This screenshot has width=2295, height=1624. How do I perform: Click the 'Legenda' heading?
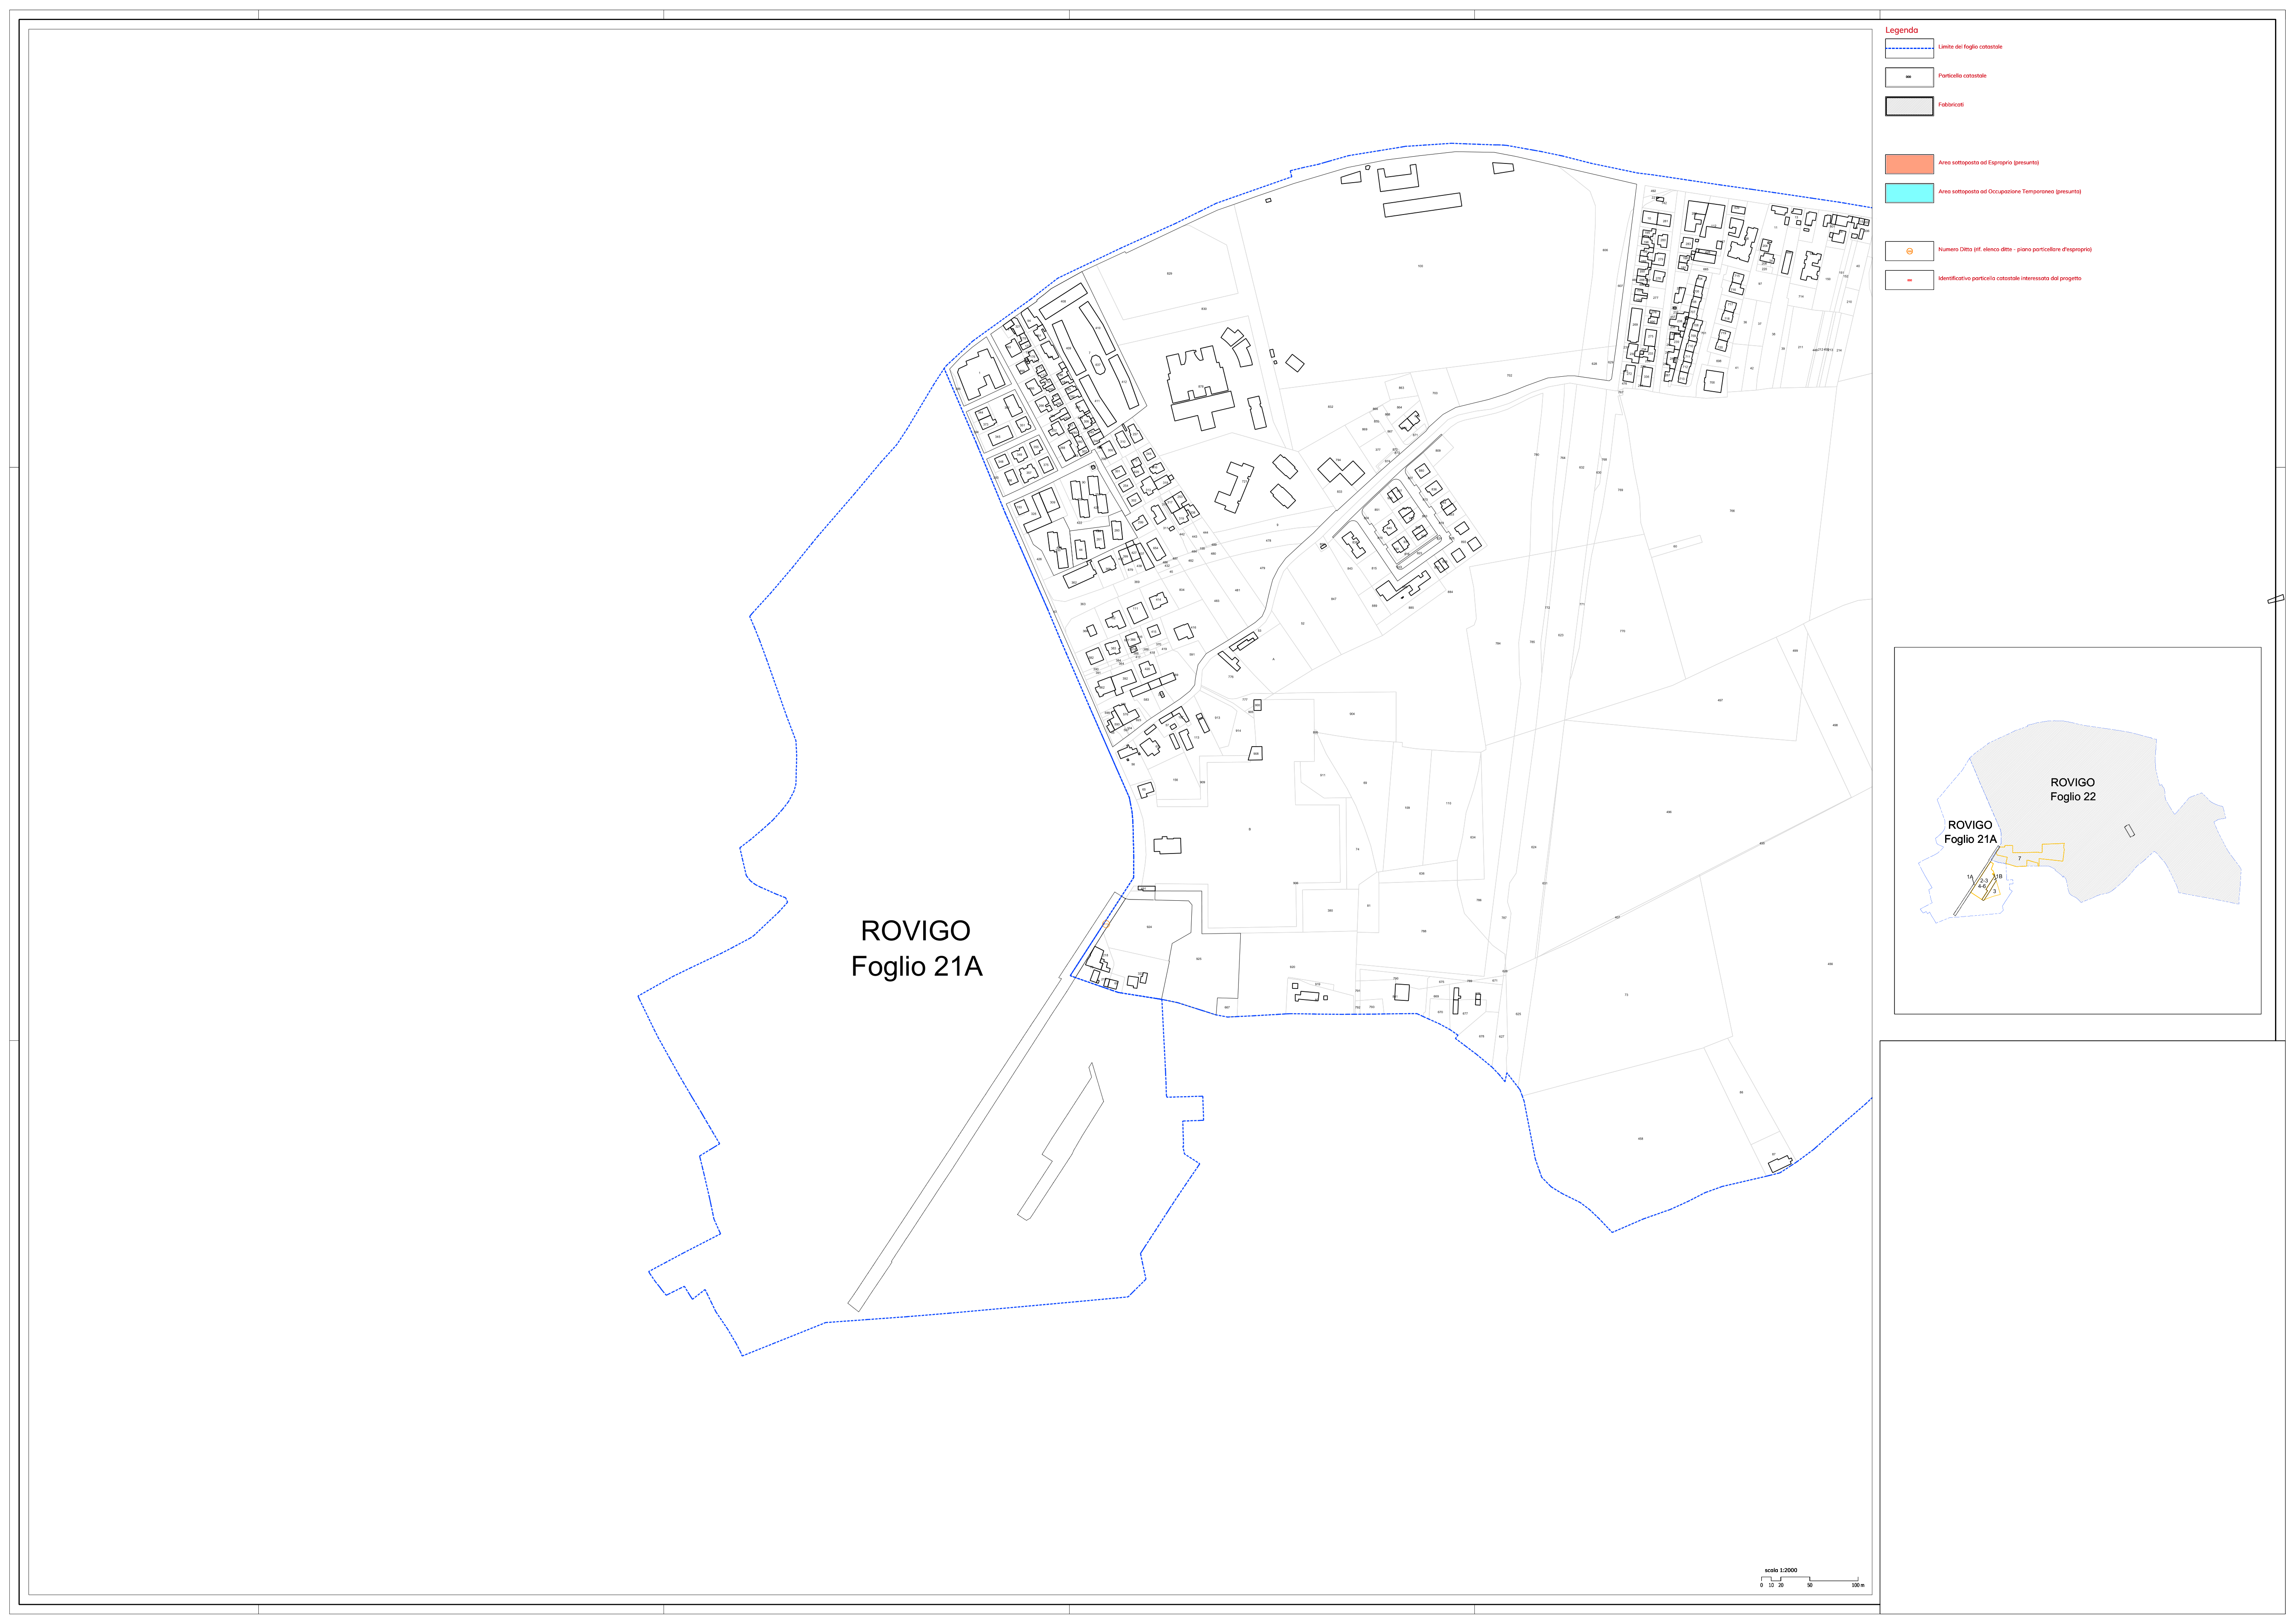(1901, 30)
